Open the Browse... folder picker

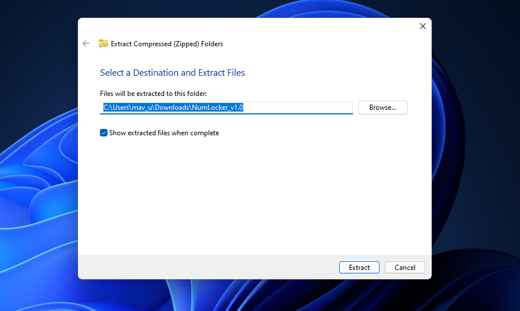click(x=382, y=108)
